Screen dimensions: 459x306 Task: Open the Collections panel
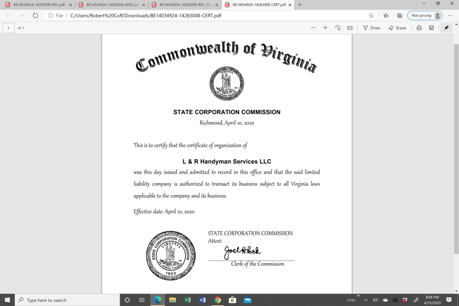pos(399,15)
